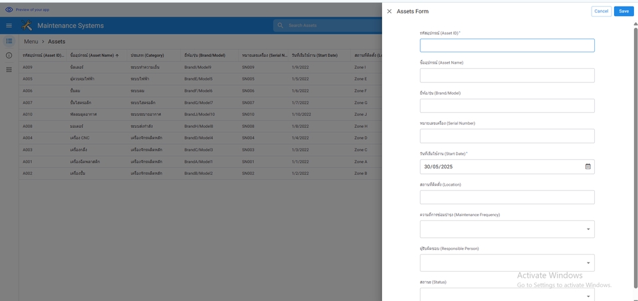Click Zone H location cell
Viewport: 638px width, 301px height.
361,126
